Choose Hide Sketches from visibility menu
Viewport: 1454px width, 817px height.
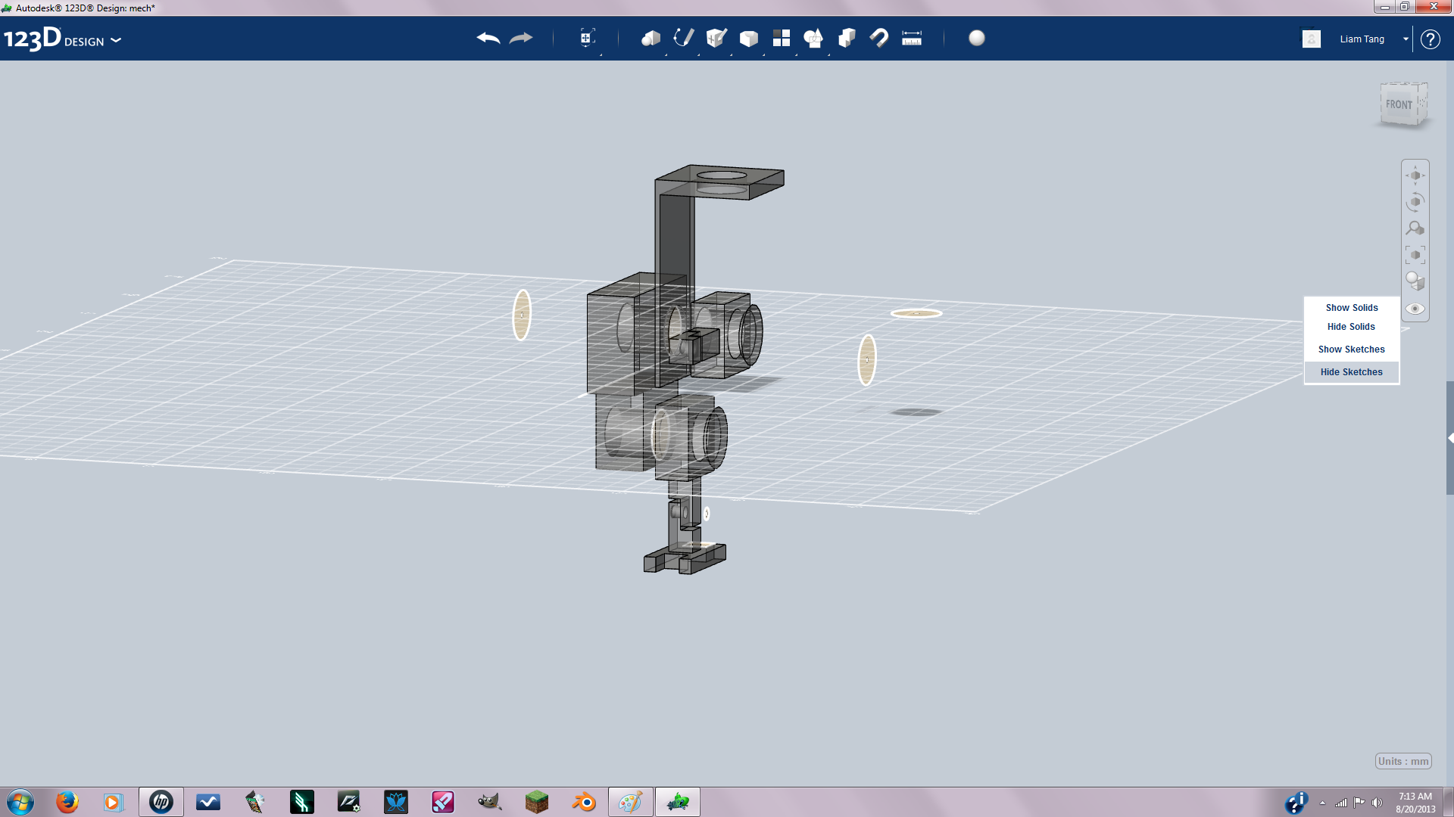tap(1351, 372)
